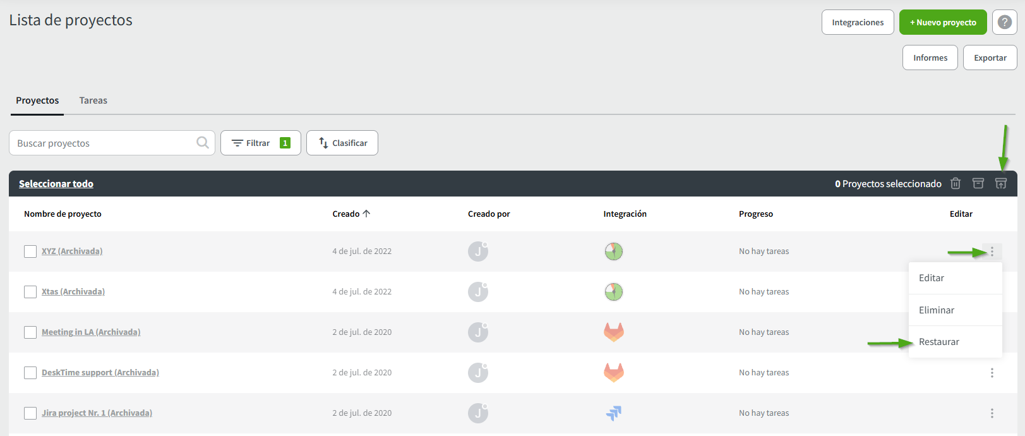Click the creator avatar in XYZ row
The image size is (1025, 436).
point(478,251)
